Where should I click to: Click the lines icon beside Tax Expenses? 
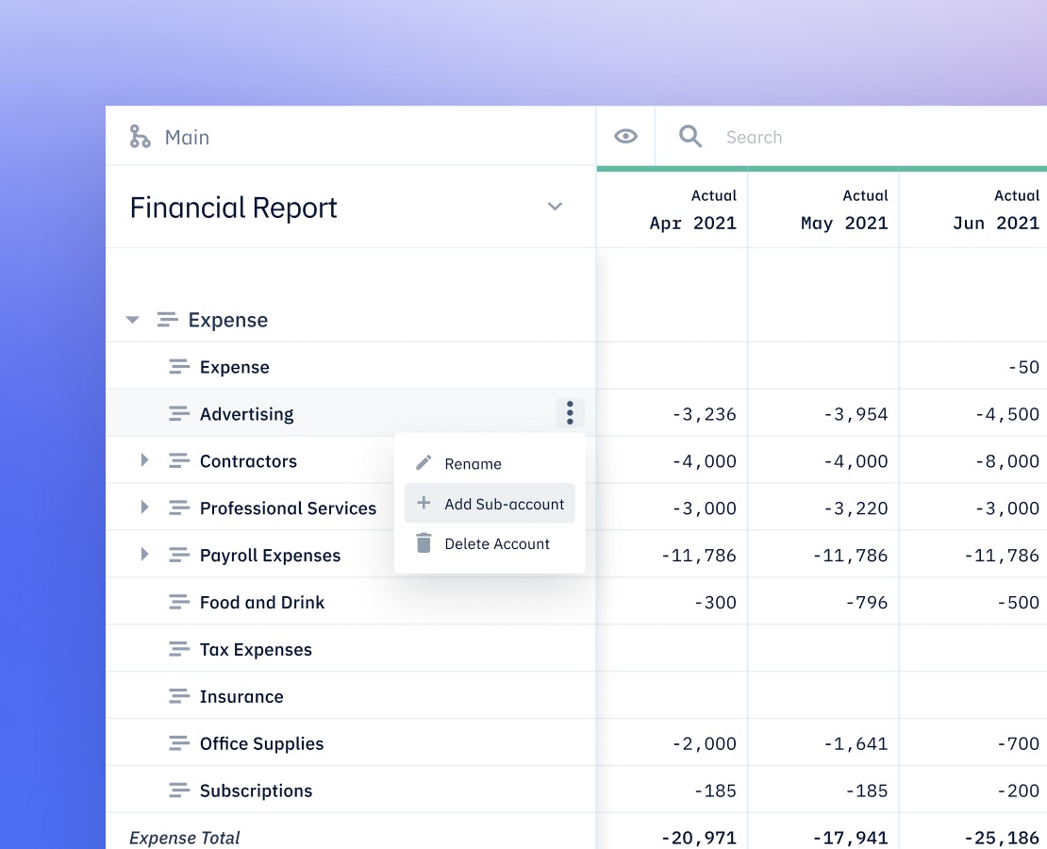[179, 649]
